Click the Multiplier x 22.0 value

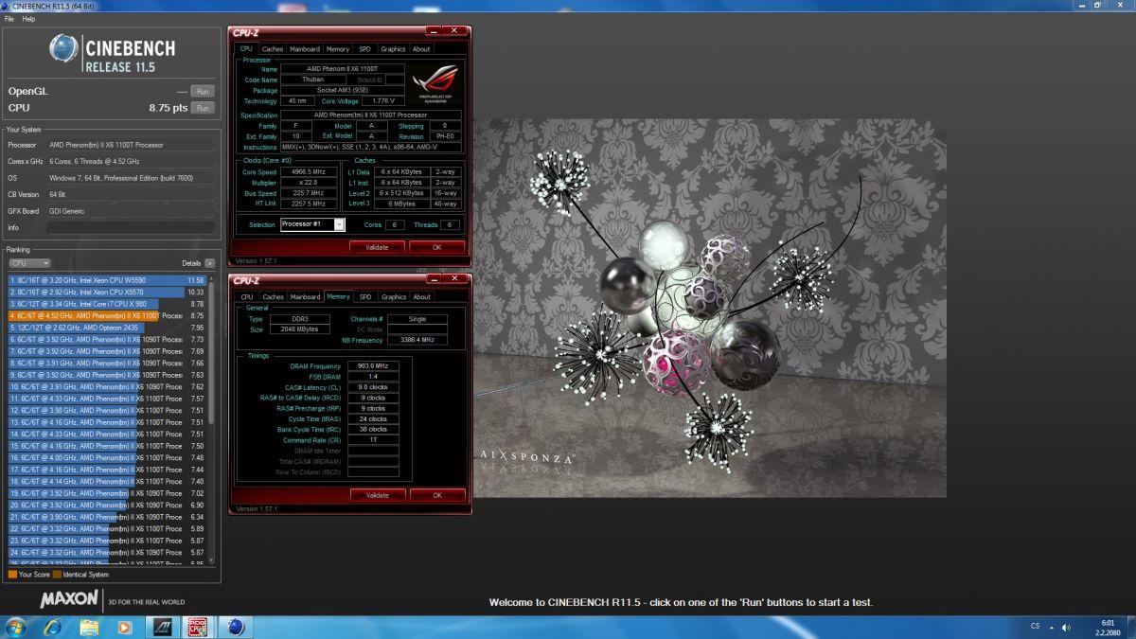(x=309, y=183)
